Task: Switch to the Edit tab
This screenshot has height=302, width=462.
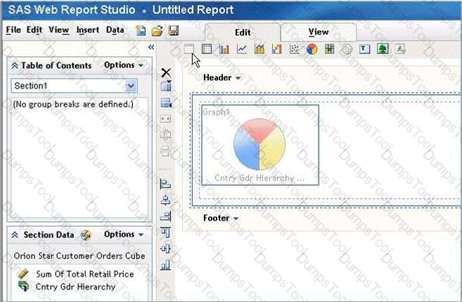Action: 243,32
